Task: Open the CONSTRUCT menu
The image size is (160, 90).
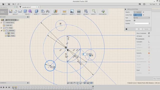Action: pos(55,14)
